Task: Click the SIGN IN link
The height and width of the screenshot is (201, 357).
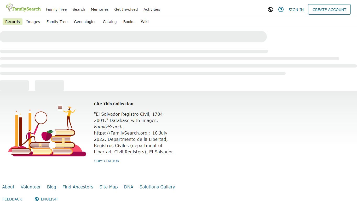Action: pyautogui.click(x=296, y=10)
